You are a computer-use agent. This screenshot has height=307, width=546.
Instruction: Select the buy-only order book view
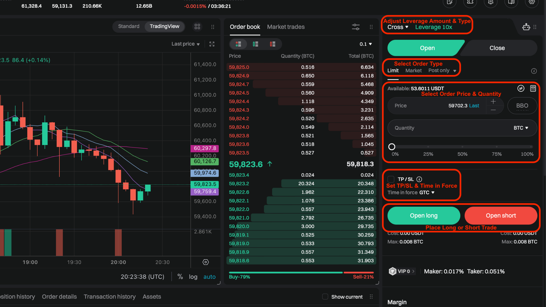tap(255, 44)
